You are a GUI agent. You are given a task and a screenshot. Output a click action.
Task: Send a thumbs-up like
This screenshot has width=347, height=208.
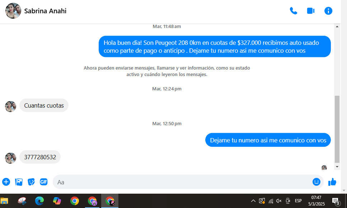[x=332, y=182]
